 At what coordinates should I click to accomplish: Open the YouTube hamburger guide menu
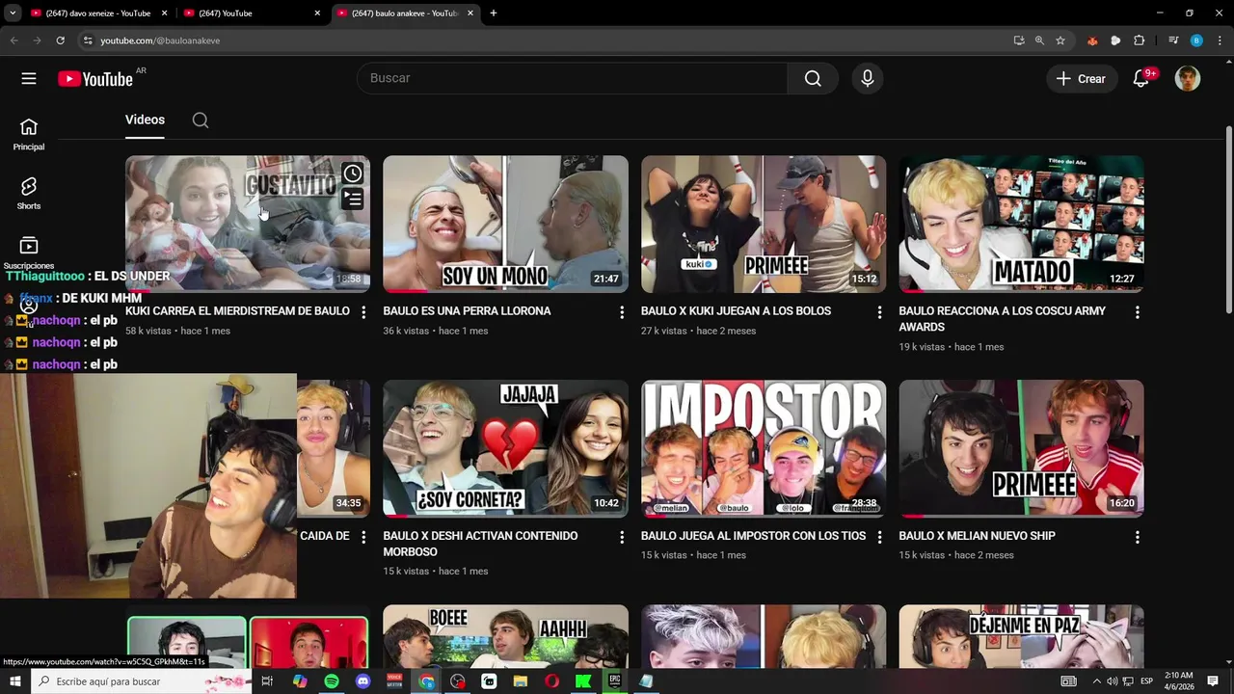(29, 79)
